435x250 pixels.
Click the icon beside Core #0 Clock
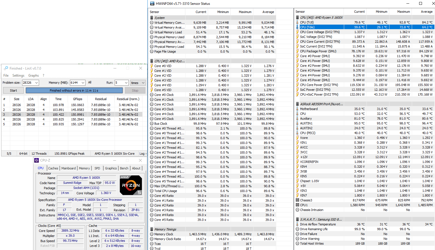[x=152, y=95]
